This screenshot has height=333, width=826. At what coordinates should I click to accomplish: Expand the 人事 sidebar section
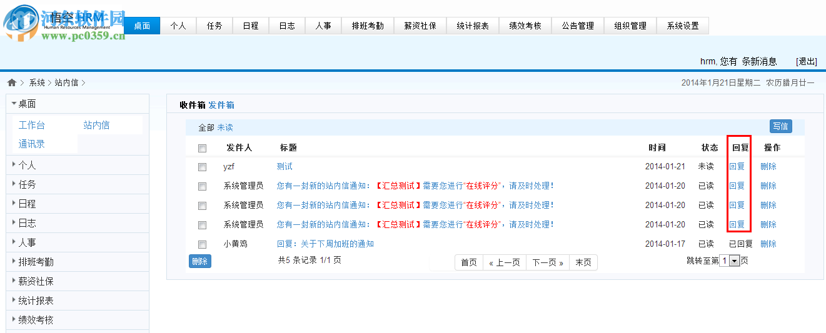coord(78,243)
